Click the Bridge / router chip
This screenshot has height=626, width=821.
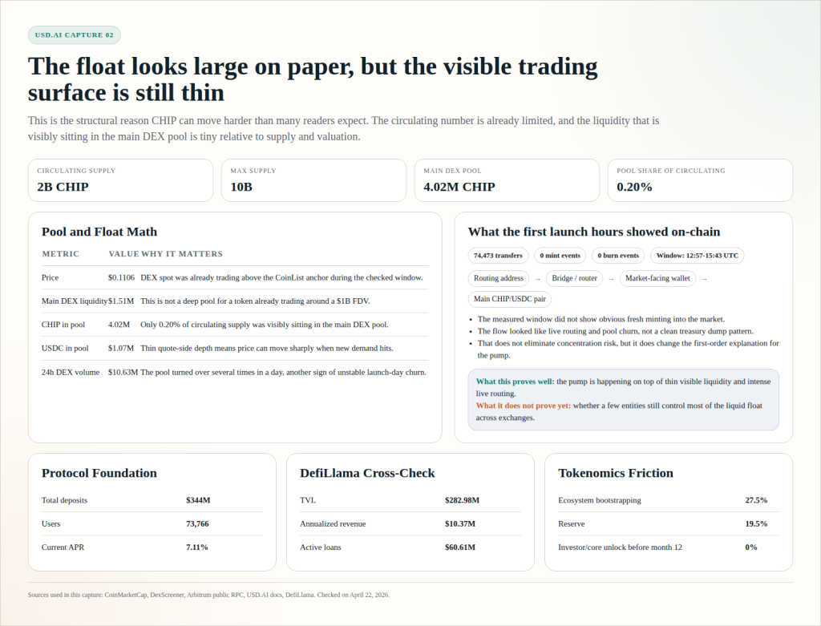(x=575, y=279)
